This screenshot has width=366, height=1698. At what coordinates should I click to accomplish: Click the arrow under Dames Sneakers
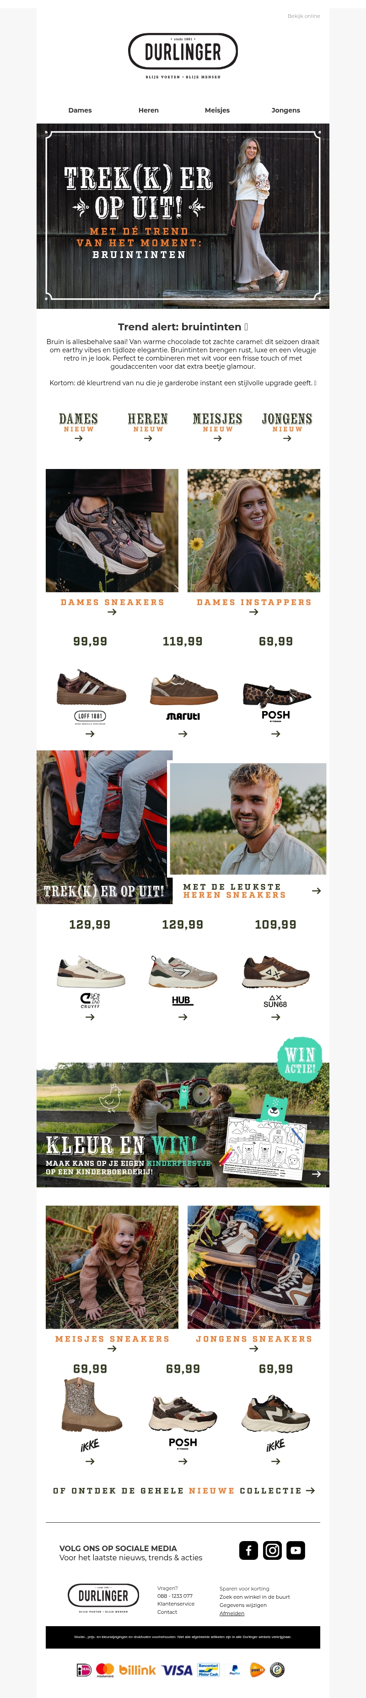point(112,612)
